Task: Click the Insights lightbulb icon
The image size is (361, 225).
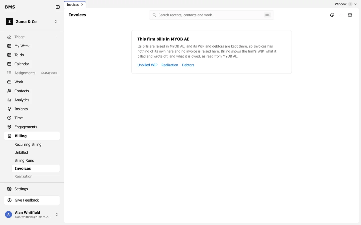Action: coord(9,109)
